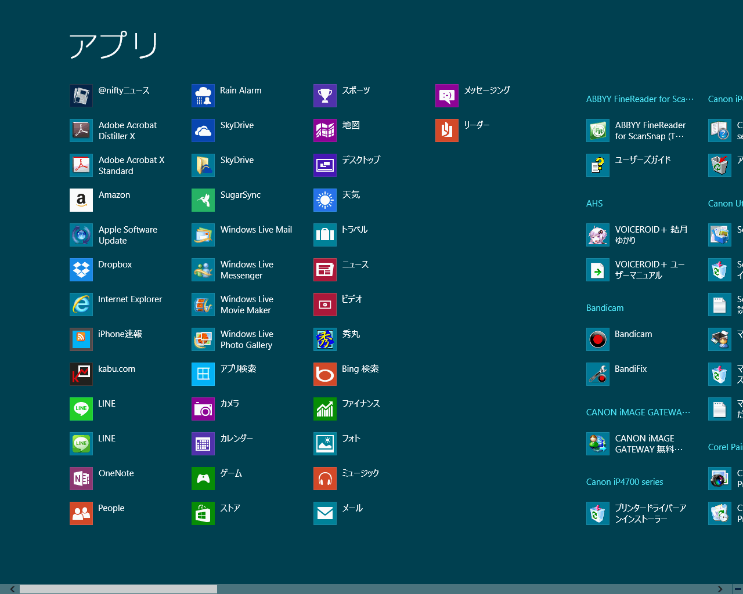Launch VOICEROID+ 結月ゆかり character icon
The image size is (743, 594).
click(598, 235)
